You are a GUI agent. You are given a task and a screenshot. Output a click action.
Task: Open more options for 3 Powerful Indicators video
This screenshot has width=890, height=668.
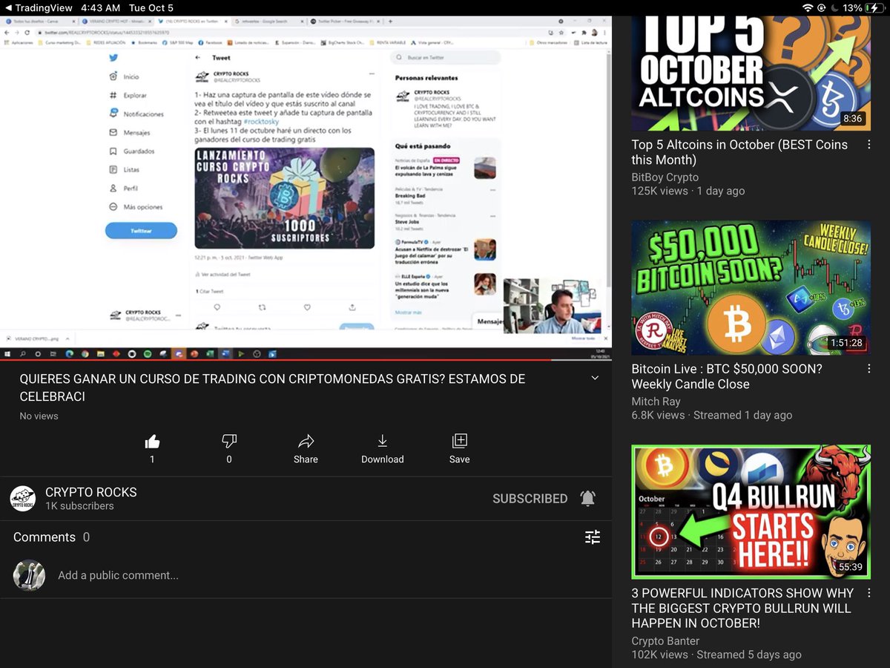pyautogui.click(x=869, y=593)
